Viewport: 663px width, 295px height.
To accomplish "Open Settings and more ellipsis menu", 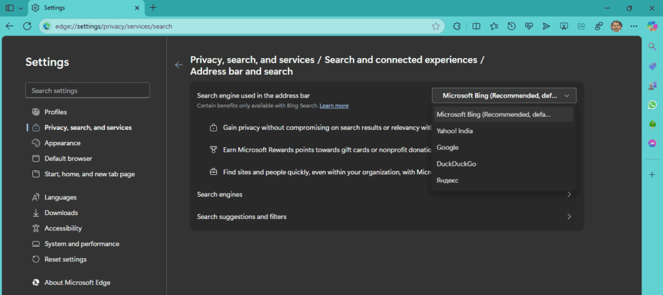I will pyautogui.click(x=633, y=26).
